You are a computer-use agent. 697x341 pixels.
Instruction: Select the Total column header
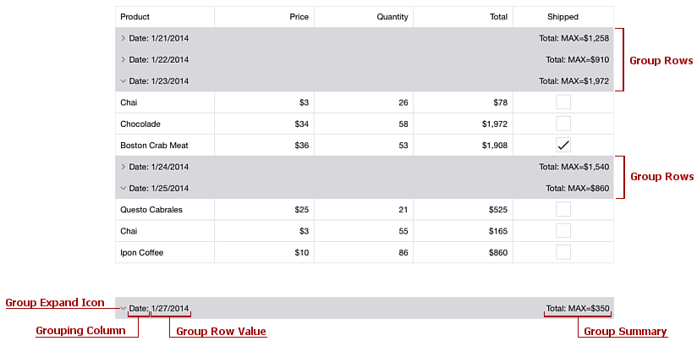tap(464, 17)
